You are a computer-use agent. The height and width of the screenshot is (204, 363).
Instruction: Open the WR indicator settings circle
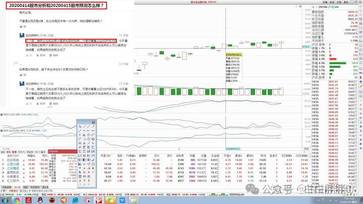click(2, 114)
